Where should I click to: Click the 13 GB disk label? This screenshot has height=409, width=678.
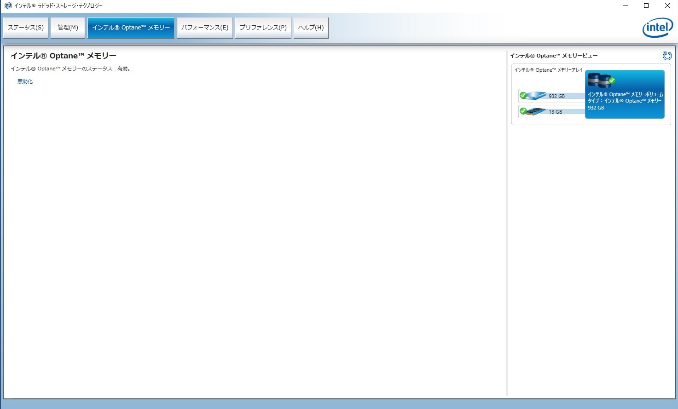point(555,112)
